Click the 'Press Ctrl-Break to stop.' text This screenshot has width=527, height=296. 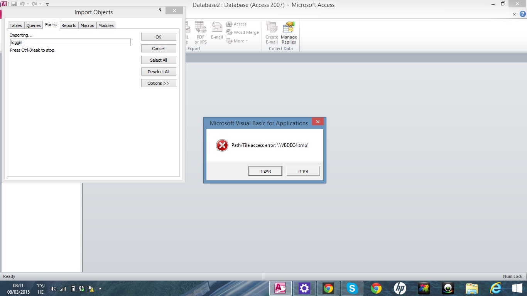pyautogui.click(x=33, y=50)
